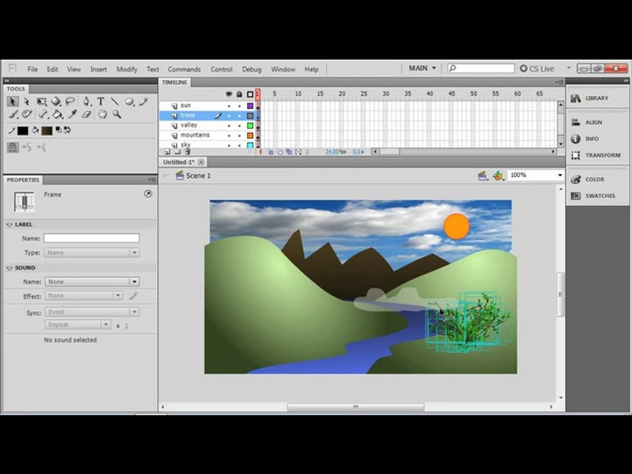Screen dimensions: 632x474
Task: Open the Sound Name dropdown
Action: [92, 282]
